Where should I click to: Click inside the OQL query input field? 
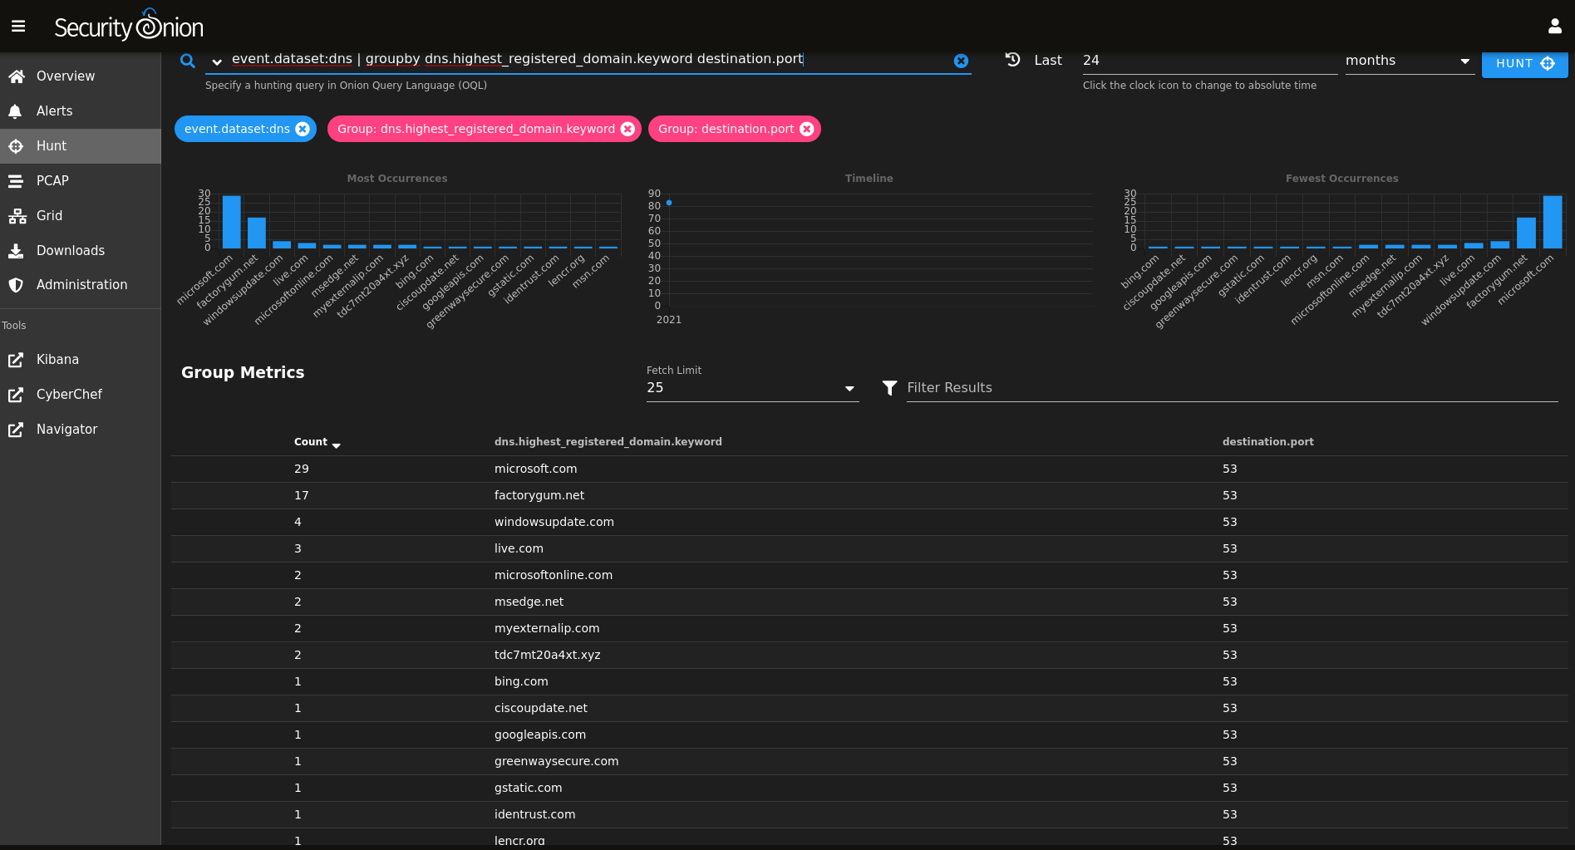tap(588, 59)
